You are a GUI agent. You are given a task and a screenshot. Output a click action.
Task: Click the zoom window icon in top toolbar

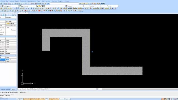coord(36,4)
